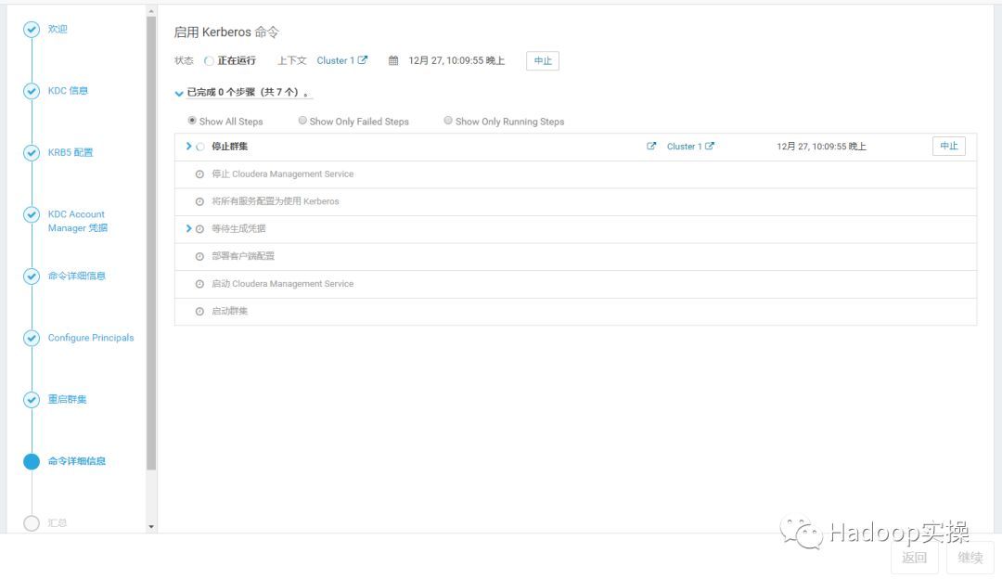Click the Configure Principals step checkmark icon
1002x579 pixels.
tap(32, 338)
